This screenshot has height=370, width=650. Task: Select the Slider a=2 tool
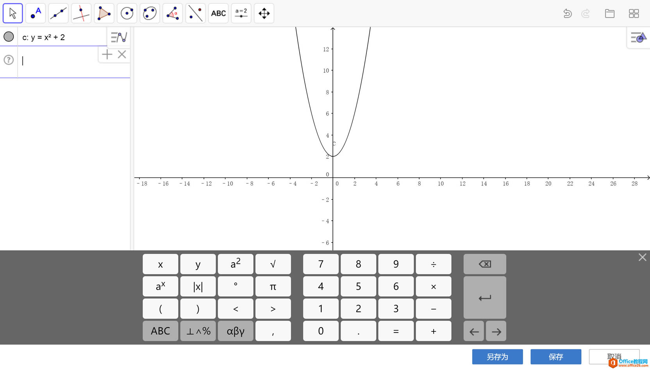[x=241, y=13]
